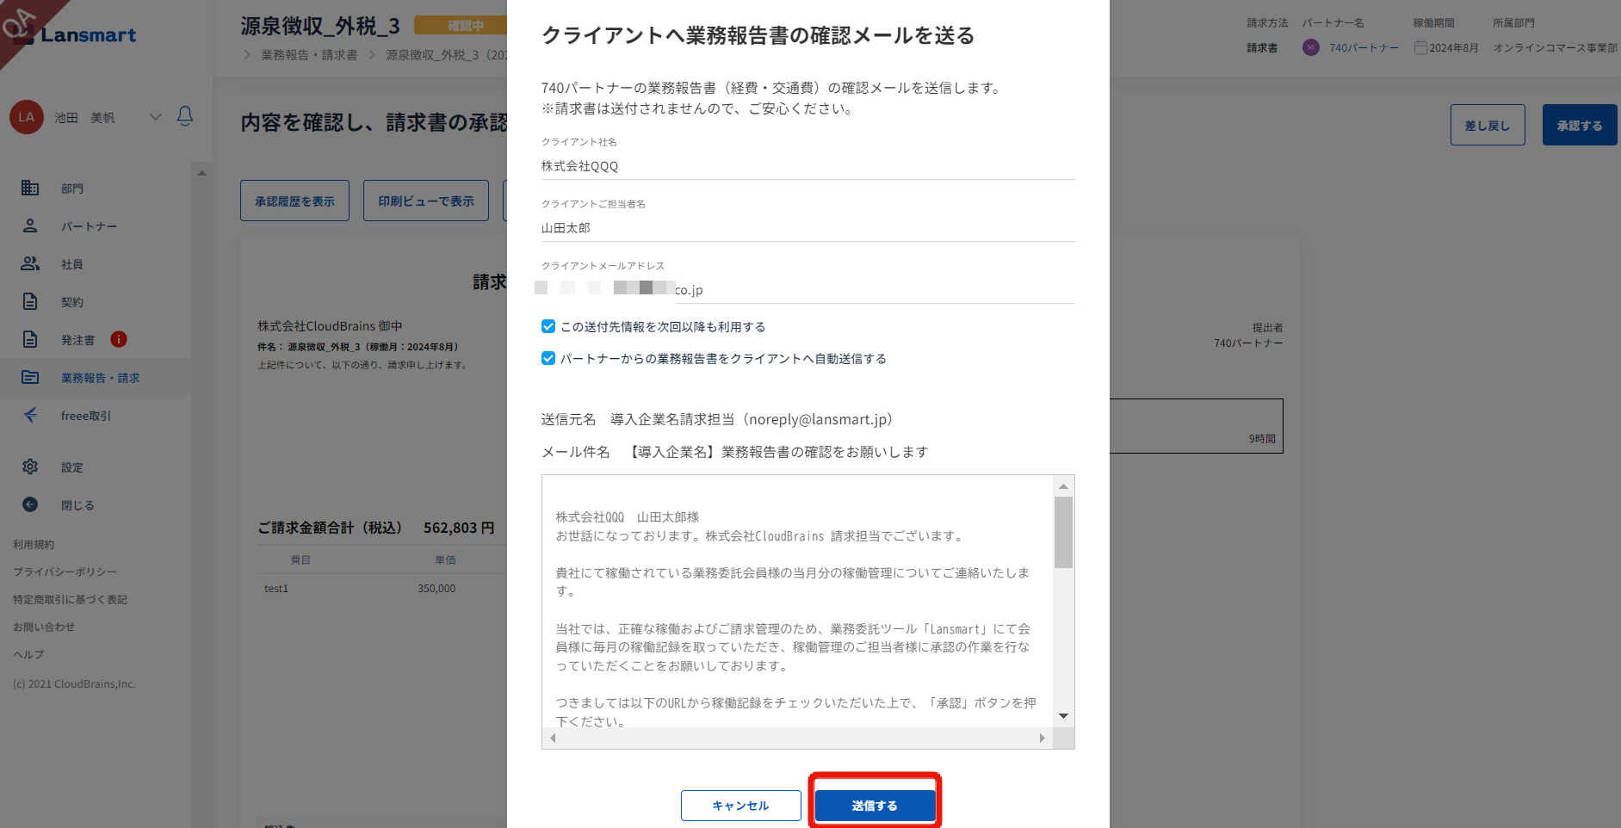Click the freee取引 bird icon
The width and height of the screenshot is (1621, 828).
click(30, 415)
